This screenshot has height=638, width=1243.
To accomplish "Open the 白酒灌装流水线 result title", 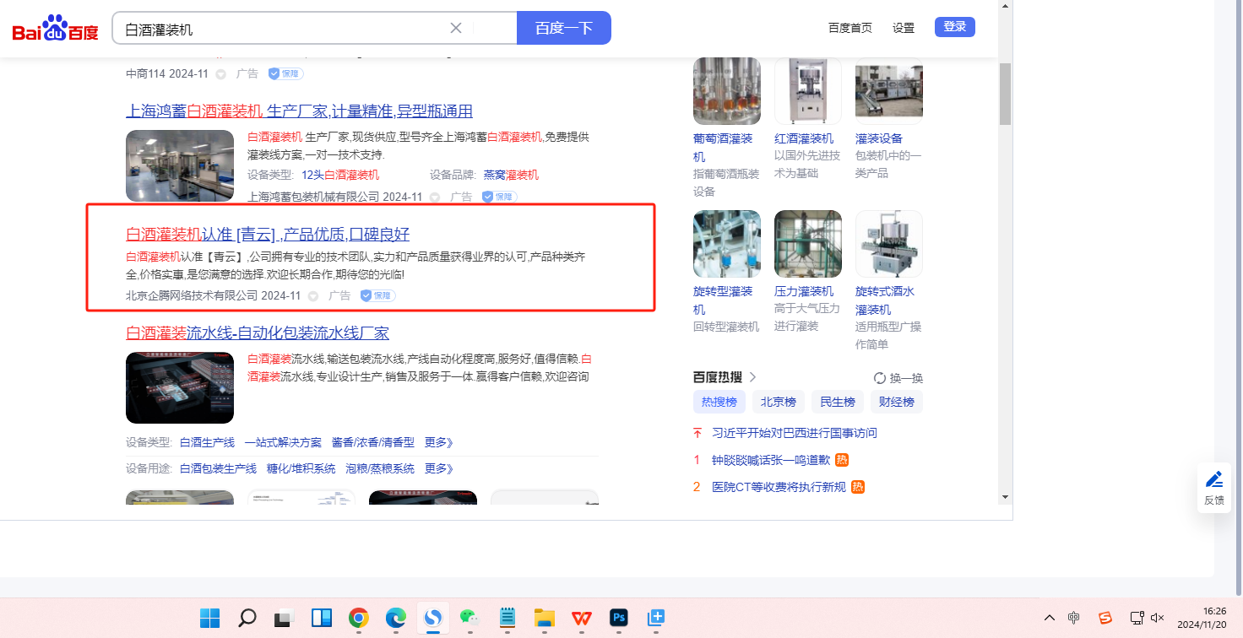I will click(258, 333).
